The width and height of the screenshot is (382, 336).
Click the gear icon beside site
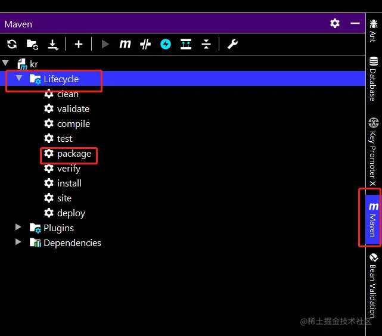coord(49,198)
